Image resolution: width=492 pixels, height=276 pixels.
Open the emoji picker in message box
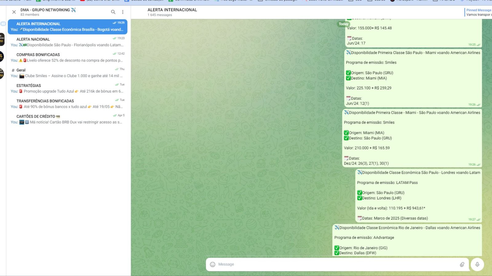[x=212, y=264]
